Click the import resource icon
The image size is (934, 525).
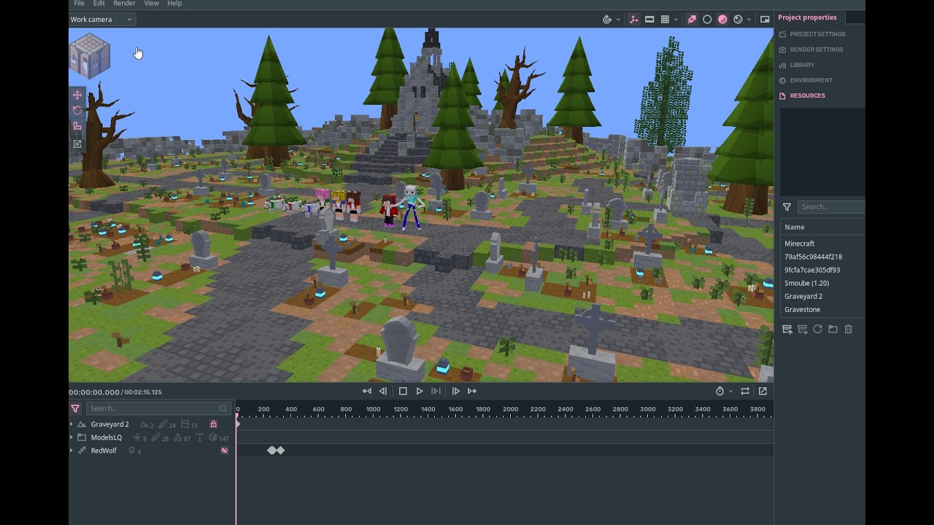[x=787, y=330]
